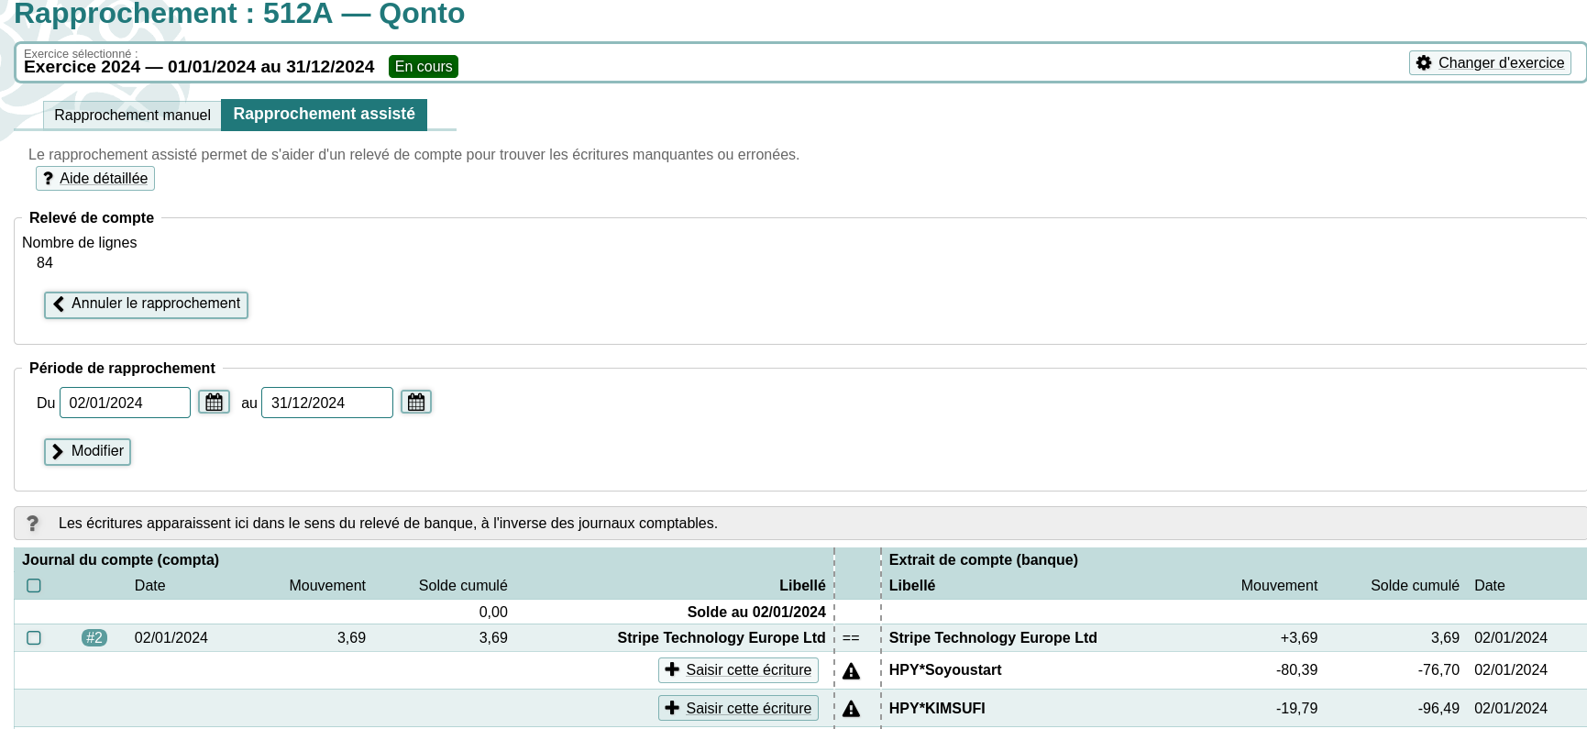Image resolution: width=1587 pixels, height=729 pixels.
Task: Edit the au end date field
Action: 326,403
